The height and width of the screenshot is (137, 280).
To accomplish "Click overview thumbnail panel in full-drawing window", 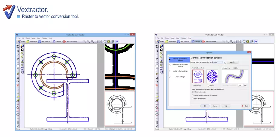I will click(x=119, y=108).
